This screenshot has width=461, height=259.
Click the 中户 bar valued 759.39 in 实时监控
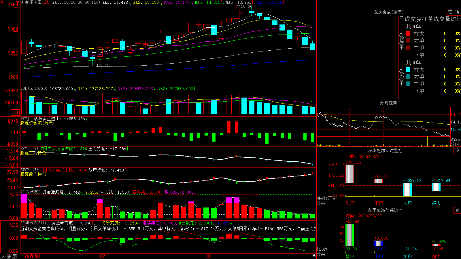[379, 181]
